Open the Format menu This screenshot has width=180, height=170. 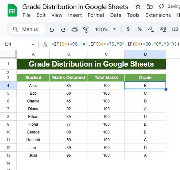click(x=96, y=15)
